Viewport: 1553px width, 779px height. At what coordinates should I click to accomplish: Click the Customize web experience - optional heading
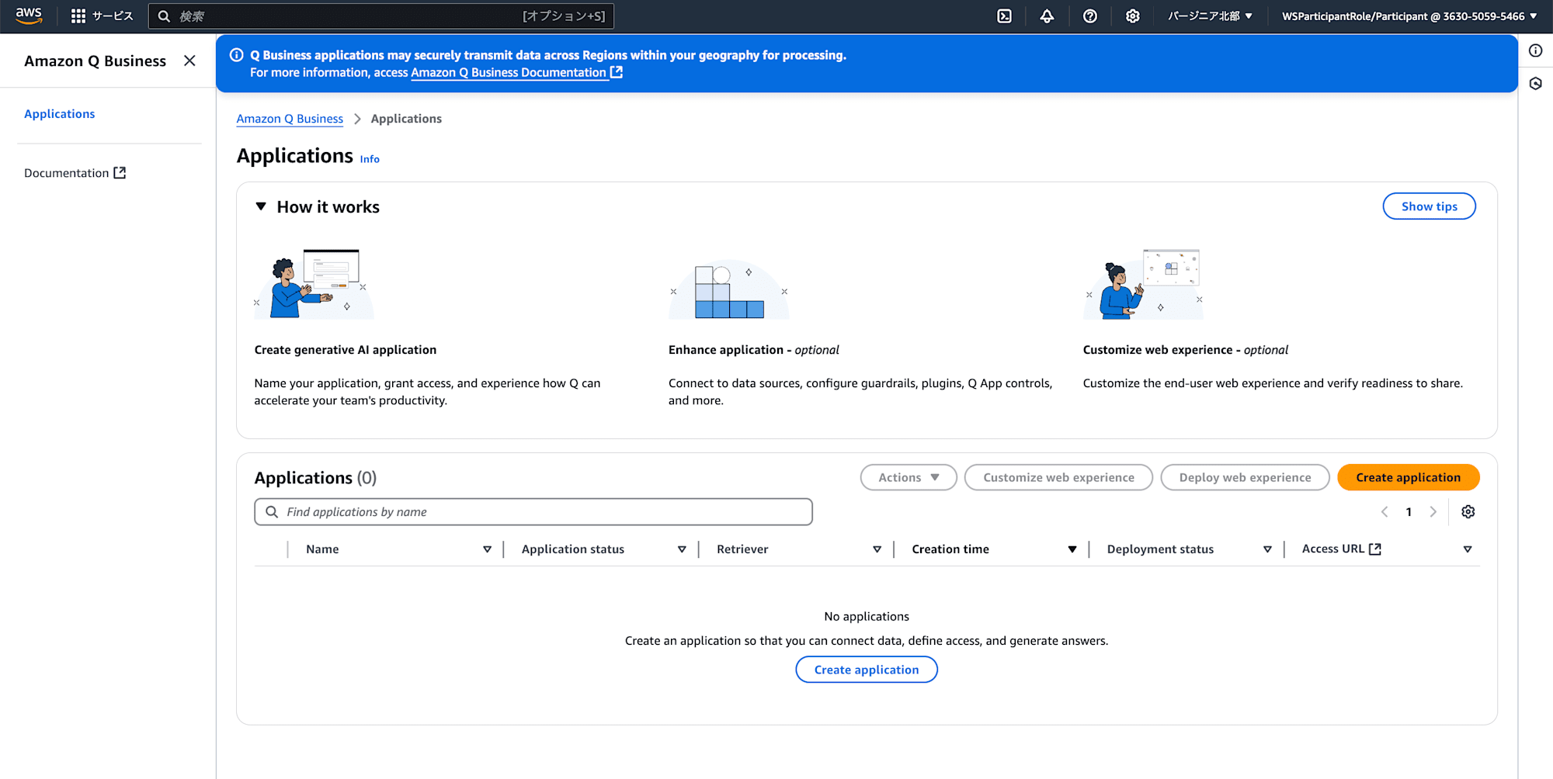(x=1186, y=350)
